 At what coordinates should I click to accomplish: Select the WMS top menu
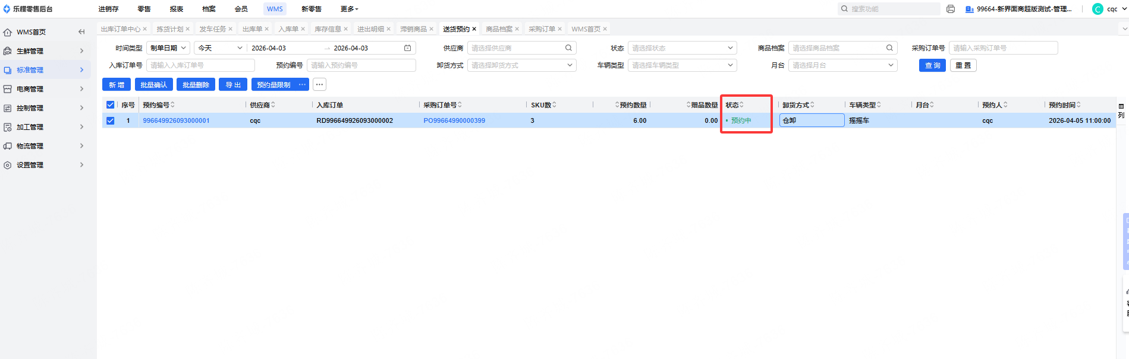tap(275, 9)
